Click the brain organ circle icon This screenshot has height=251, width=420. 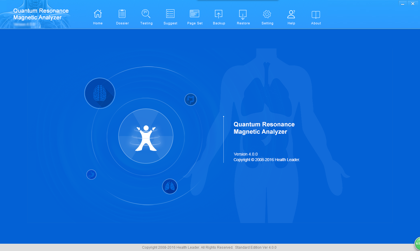[x=100, y=93]
